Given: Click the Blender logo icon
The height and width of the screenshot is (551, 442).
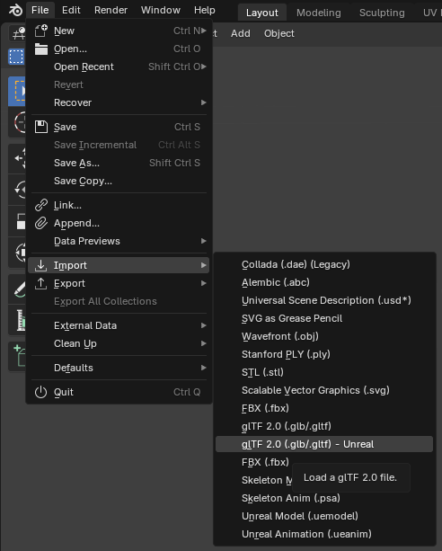Looking at the screenshot, I should coord(15,10).
